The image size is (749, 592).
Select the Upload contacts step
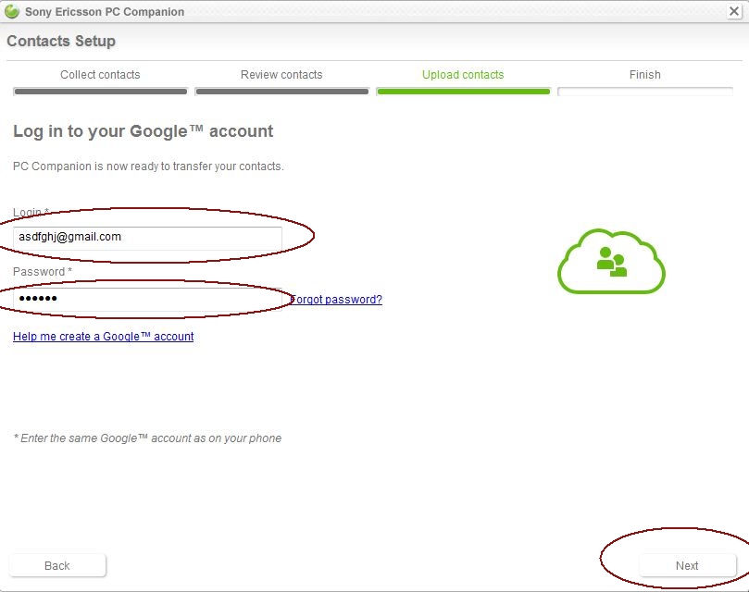coord(463,75)
